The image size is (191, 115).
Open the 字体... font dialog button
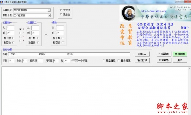tap(142, 54)
